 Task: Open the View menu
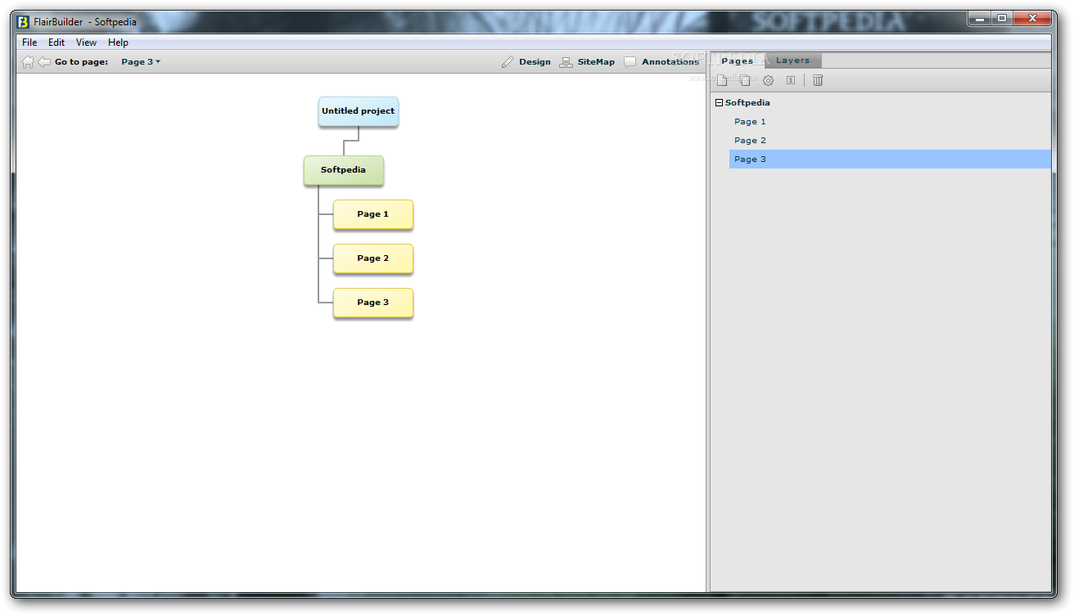click(x=86, y=43)
